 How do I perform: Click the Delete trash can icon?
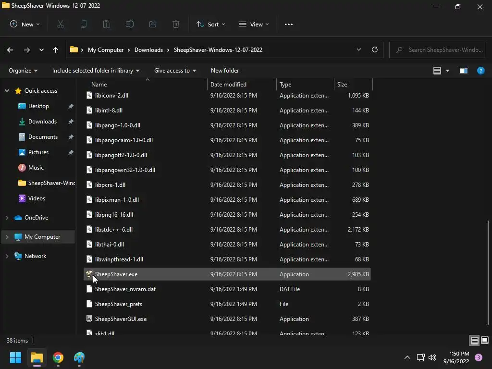[176, 24]
